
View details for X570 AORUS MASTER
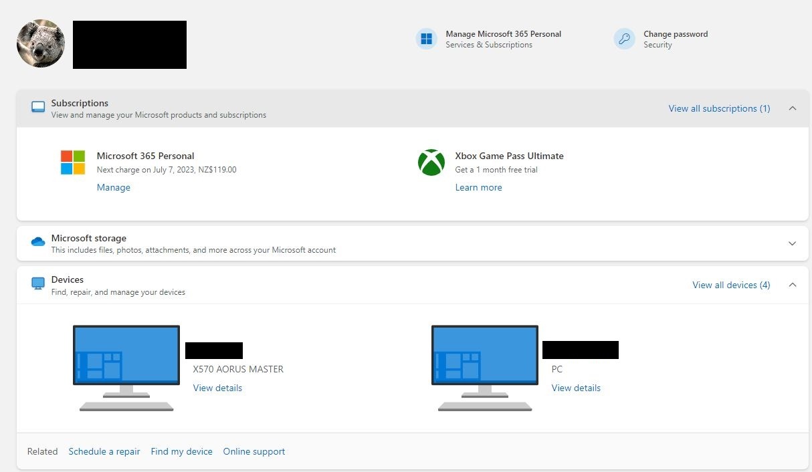[217, 388]
